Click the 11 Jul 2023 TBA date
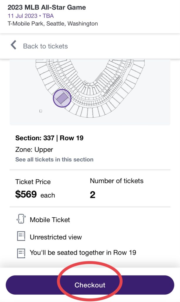Viewport: 180px width, 302px height. pyautogui.click(x=31, y=16)
